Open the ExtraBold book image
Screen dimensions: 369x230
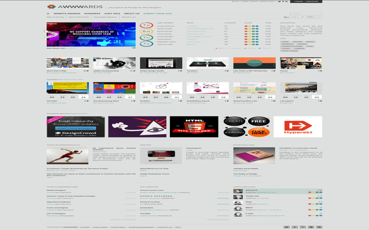pos(254,156)
